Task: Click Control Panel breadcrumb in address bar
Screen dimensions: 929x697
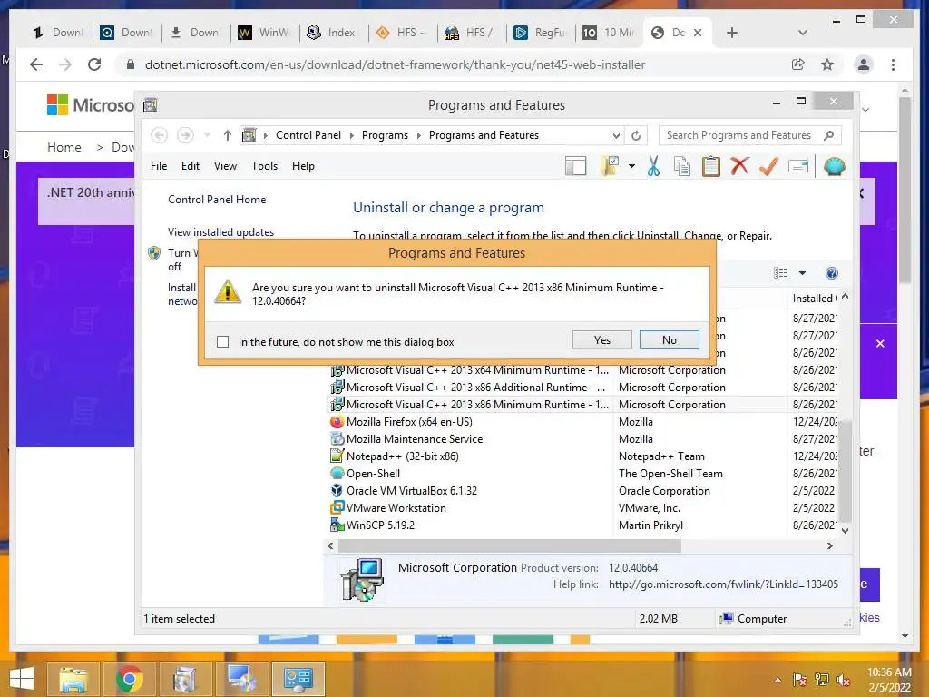Action: click(x=308, y=135)
